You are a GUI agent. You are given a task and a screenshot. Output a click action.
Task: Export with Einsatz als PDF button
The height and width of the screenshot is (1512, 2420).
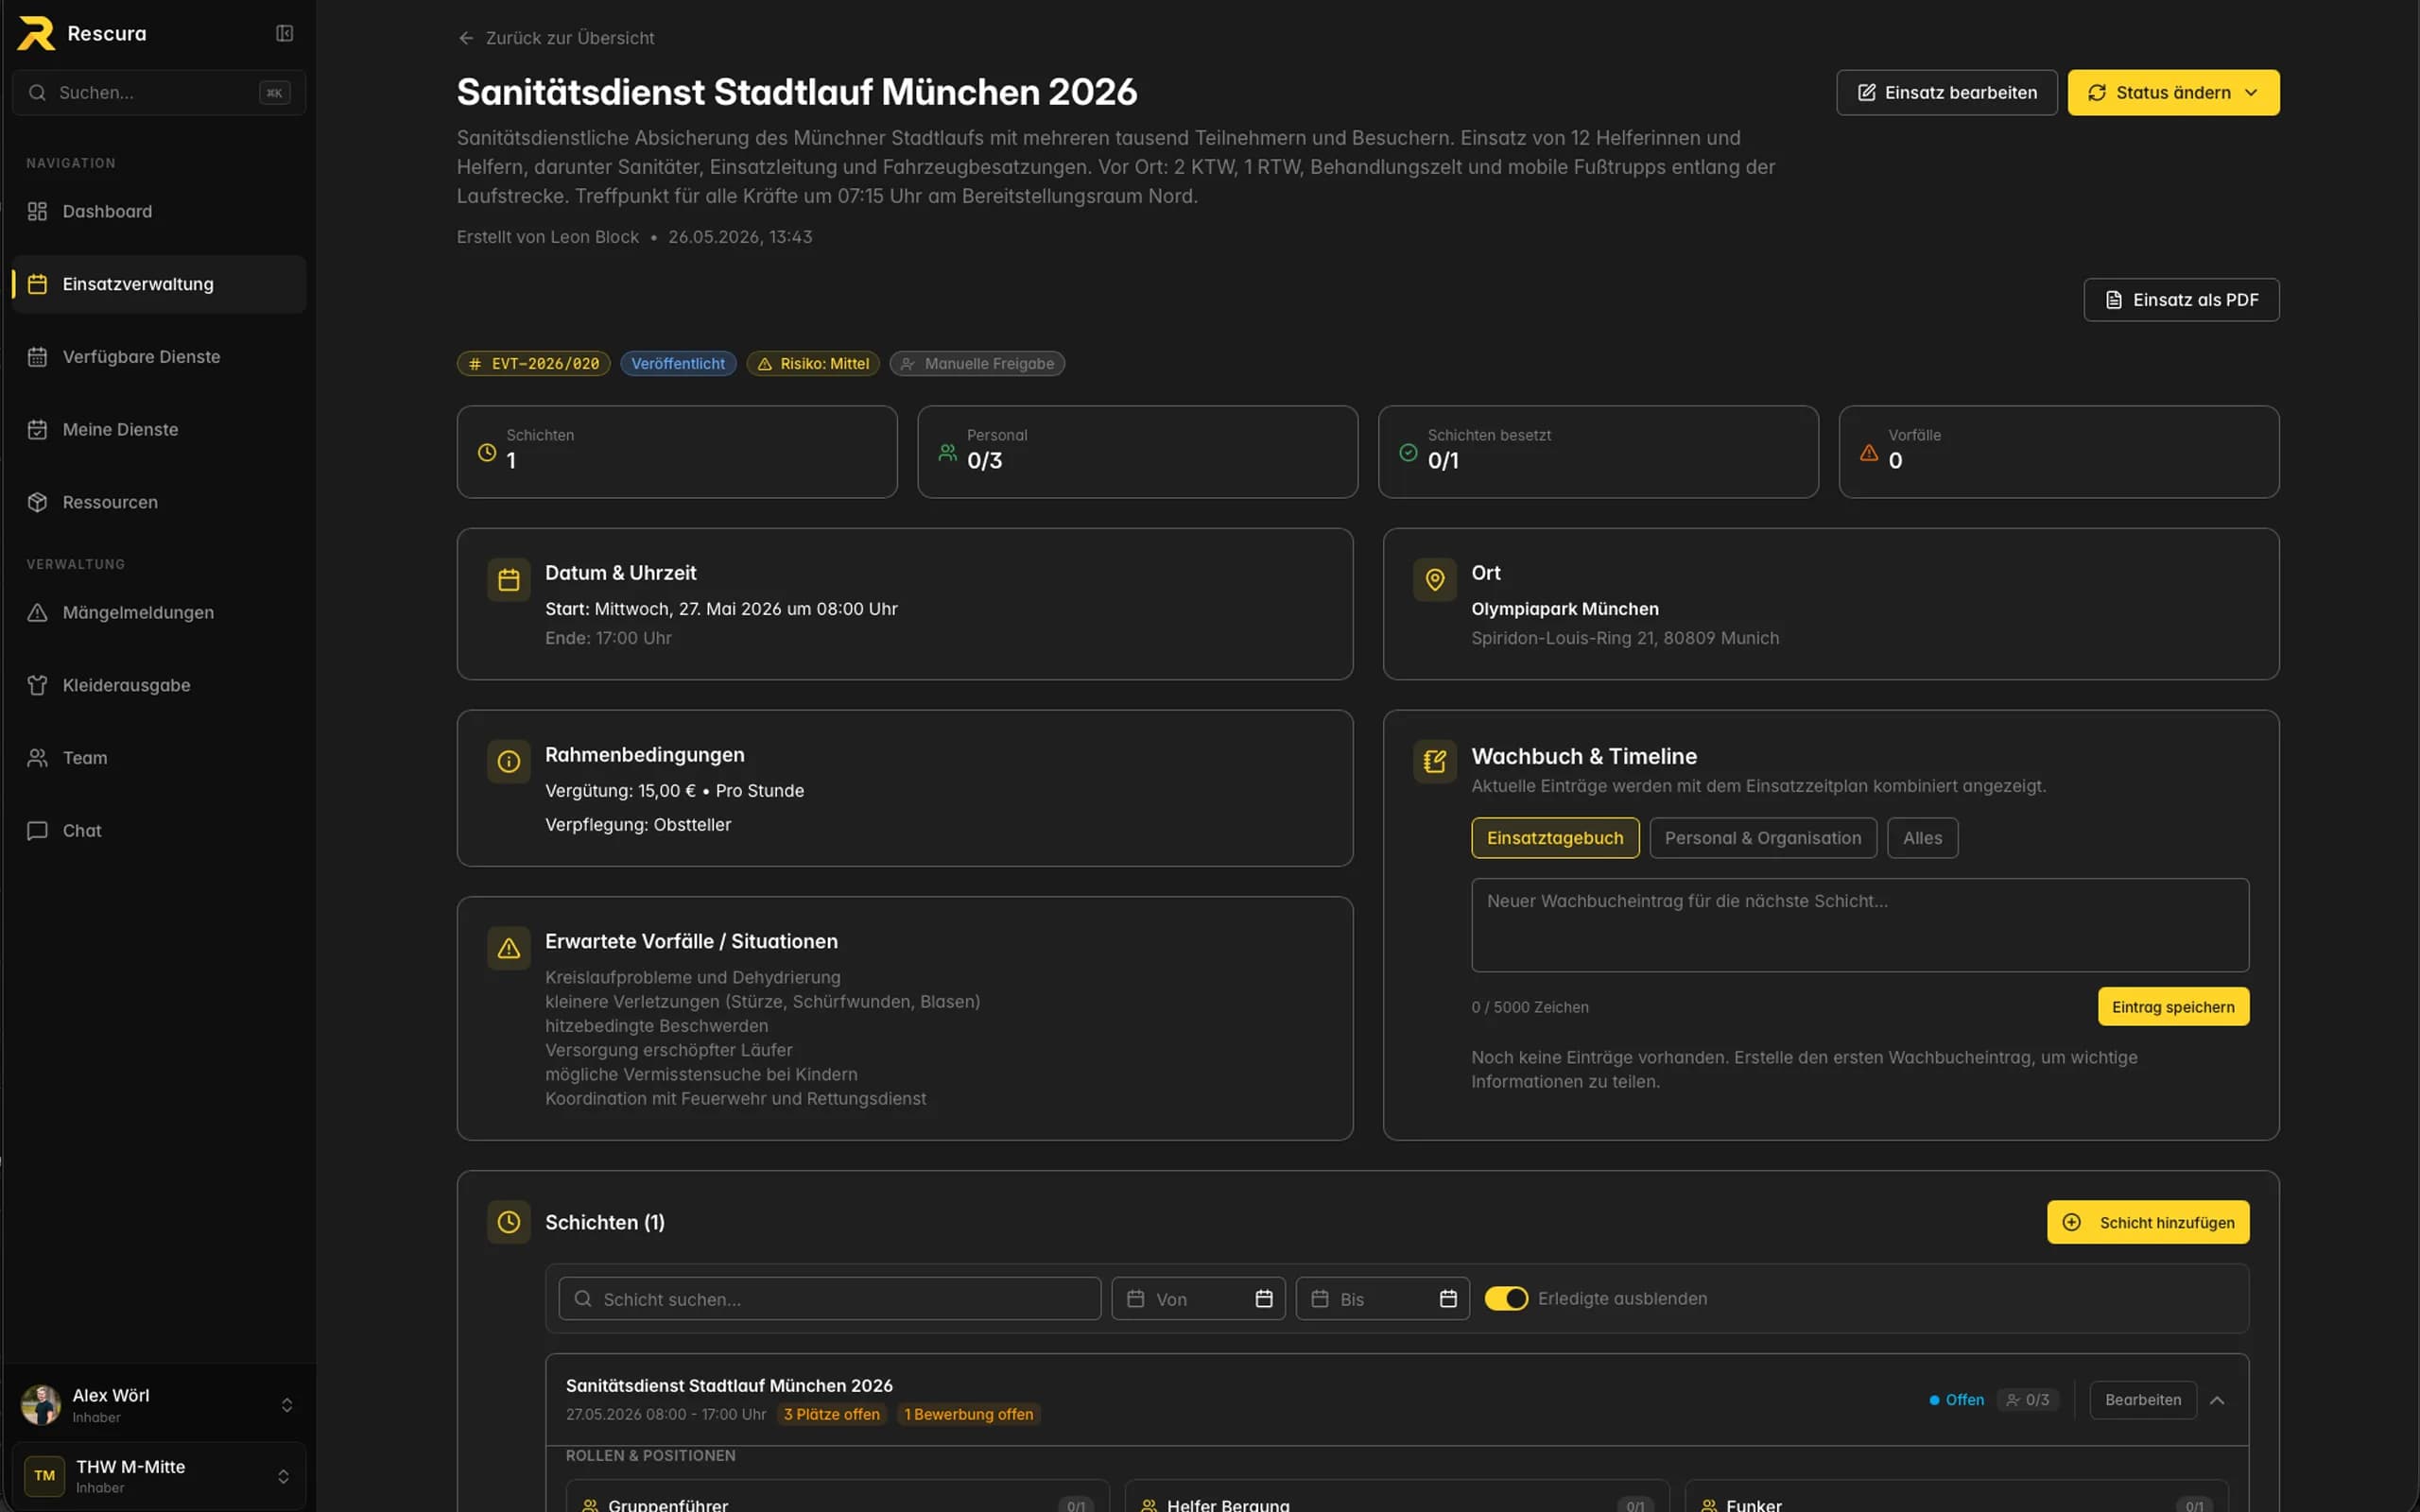2181,299
